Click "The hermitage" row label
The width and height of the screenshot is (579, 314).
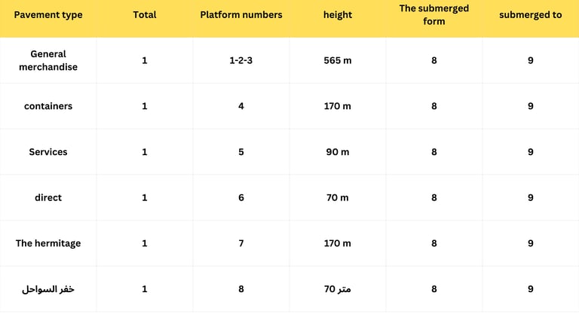[48, 243]
